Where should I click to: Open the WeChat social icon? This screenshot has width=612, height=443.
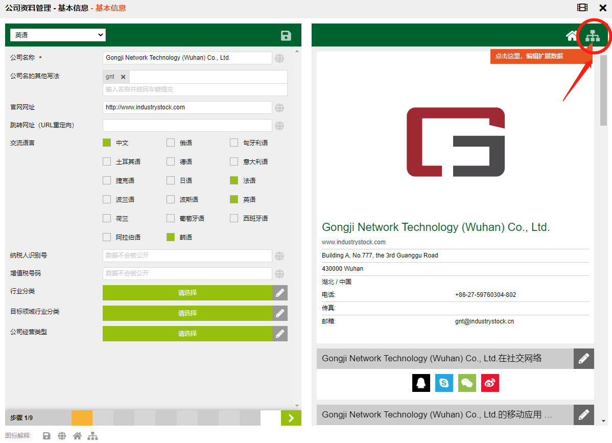[x=467, y=383]
